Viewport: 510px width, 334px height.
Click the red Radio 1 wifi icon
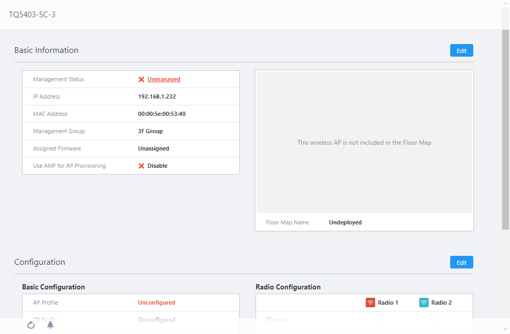tap(370, 303)
